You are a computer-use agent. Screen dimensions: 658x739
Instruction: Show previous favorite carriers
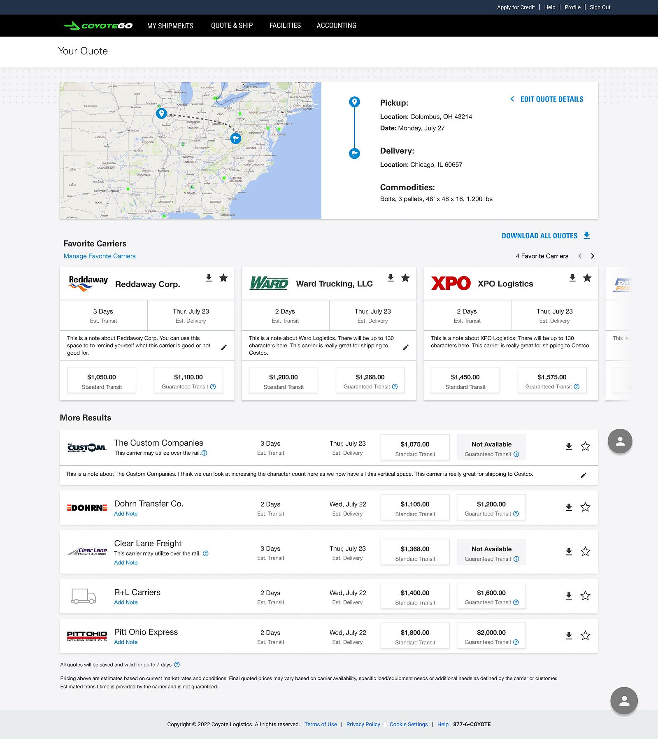(x=580, y=256)
